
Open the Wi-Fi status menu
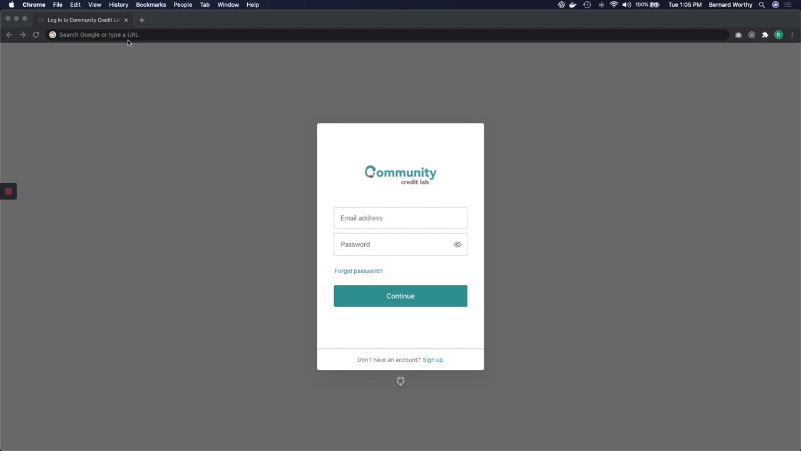coord(614,5)
